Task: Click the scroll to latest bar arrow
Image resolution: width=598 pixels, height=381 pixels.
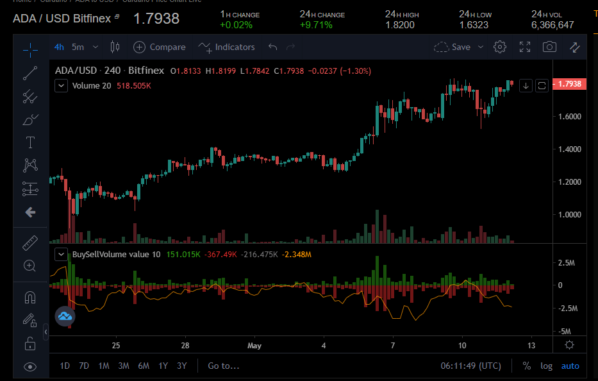Action: tap(526, 85)
